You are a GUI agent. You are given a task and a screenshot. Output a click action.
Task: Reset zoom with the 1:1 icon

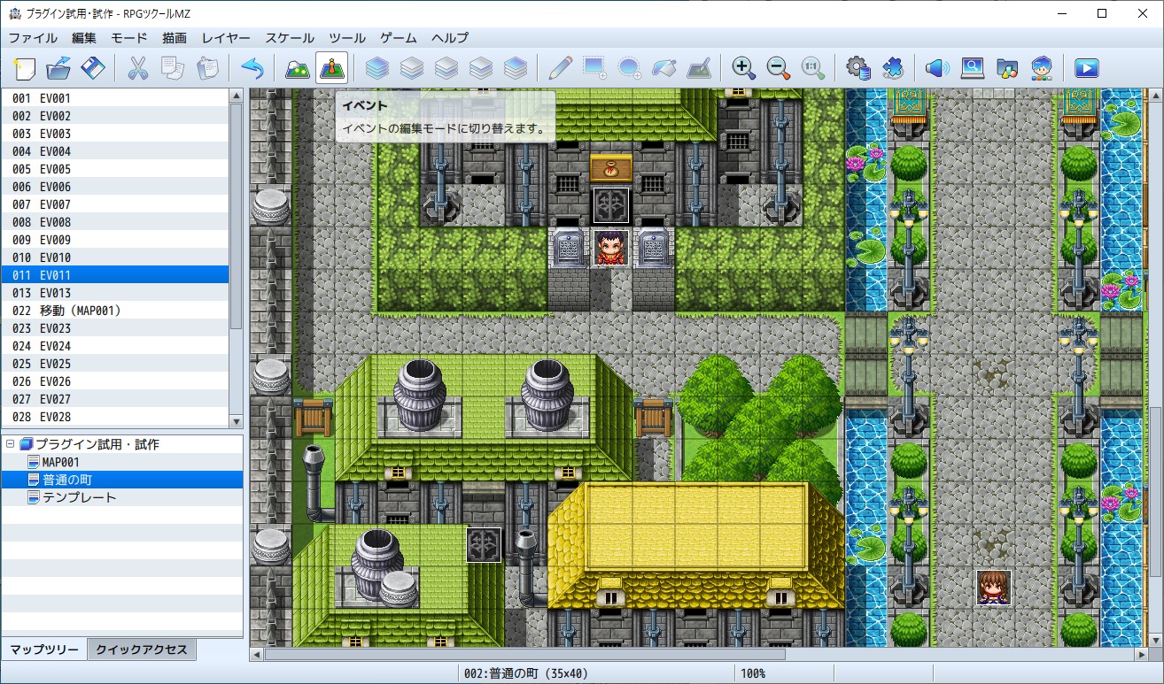click(812, 68)
